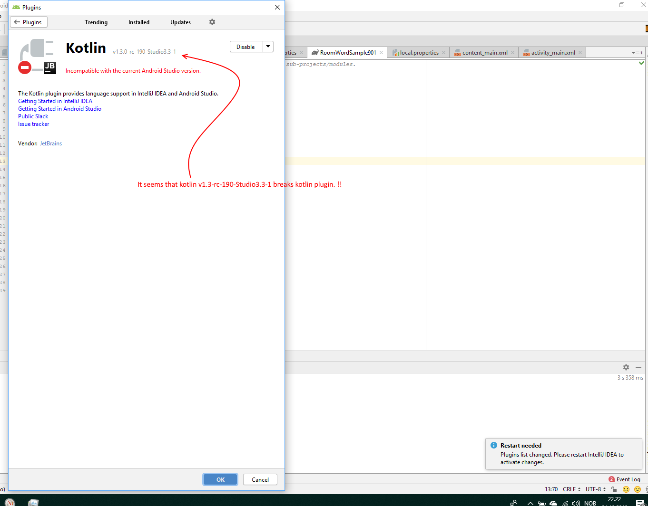Click the JetBrains vendor link

[51, 143]
